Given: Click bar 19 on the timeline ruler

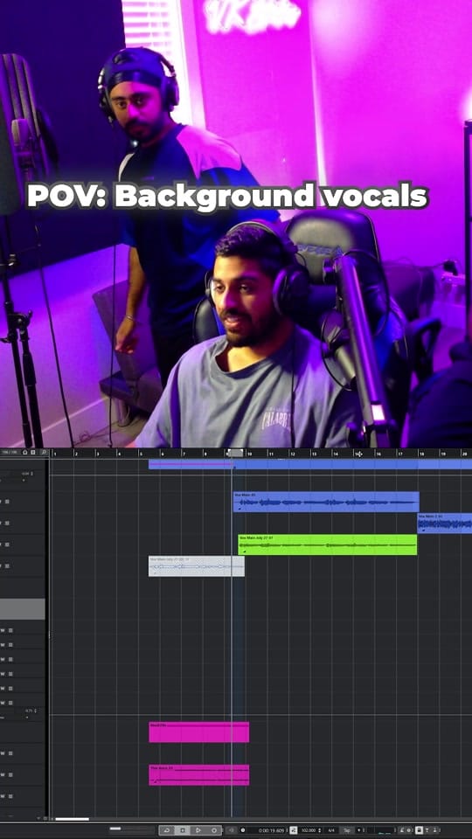Looking at the screenshot, I should pos(442,454).
